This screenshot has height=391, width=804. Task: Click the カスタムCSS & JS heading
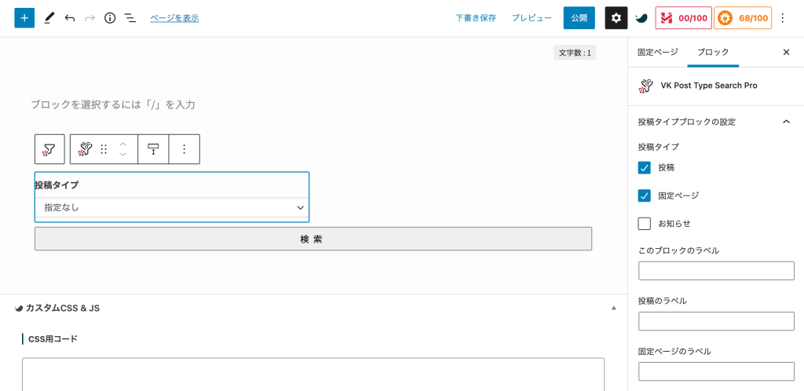63,308
